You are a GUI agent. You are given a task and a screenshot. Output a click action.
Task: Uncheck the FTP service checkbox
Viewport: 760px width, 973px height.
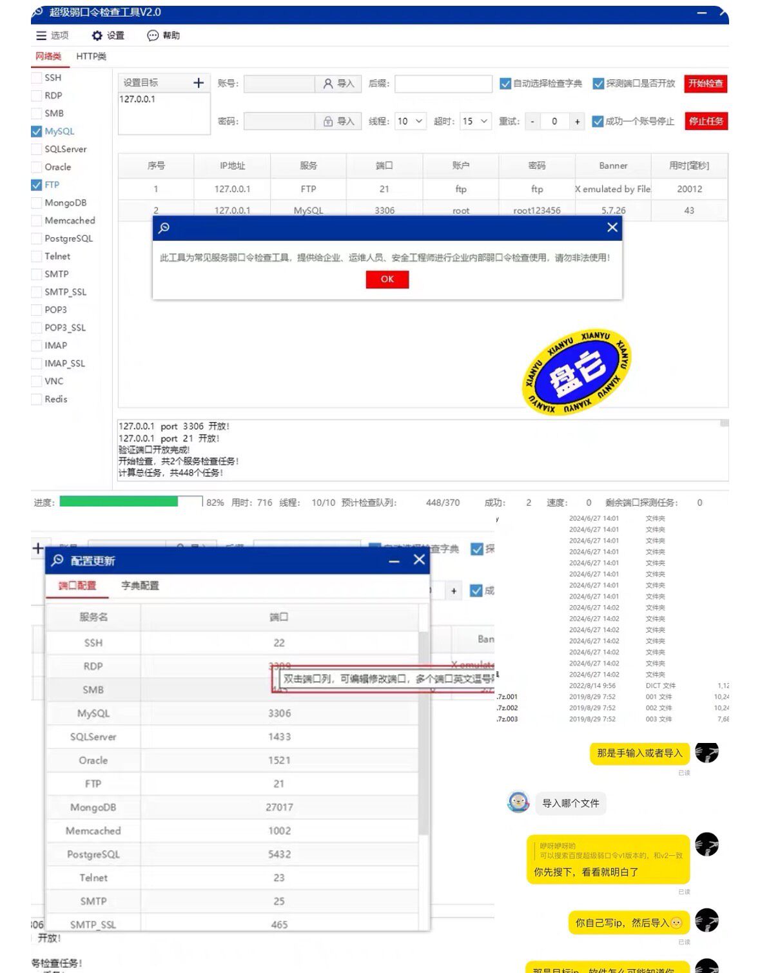(37, 184)
